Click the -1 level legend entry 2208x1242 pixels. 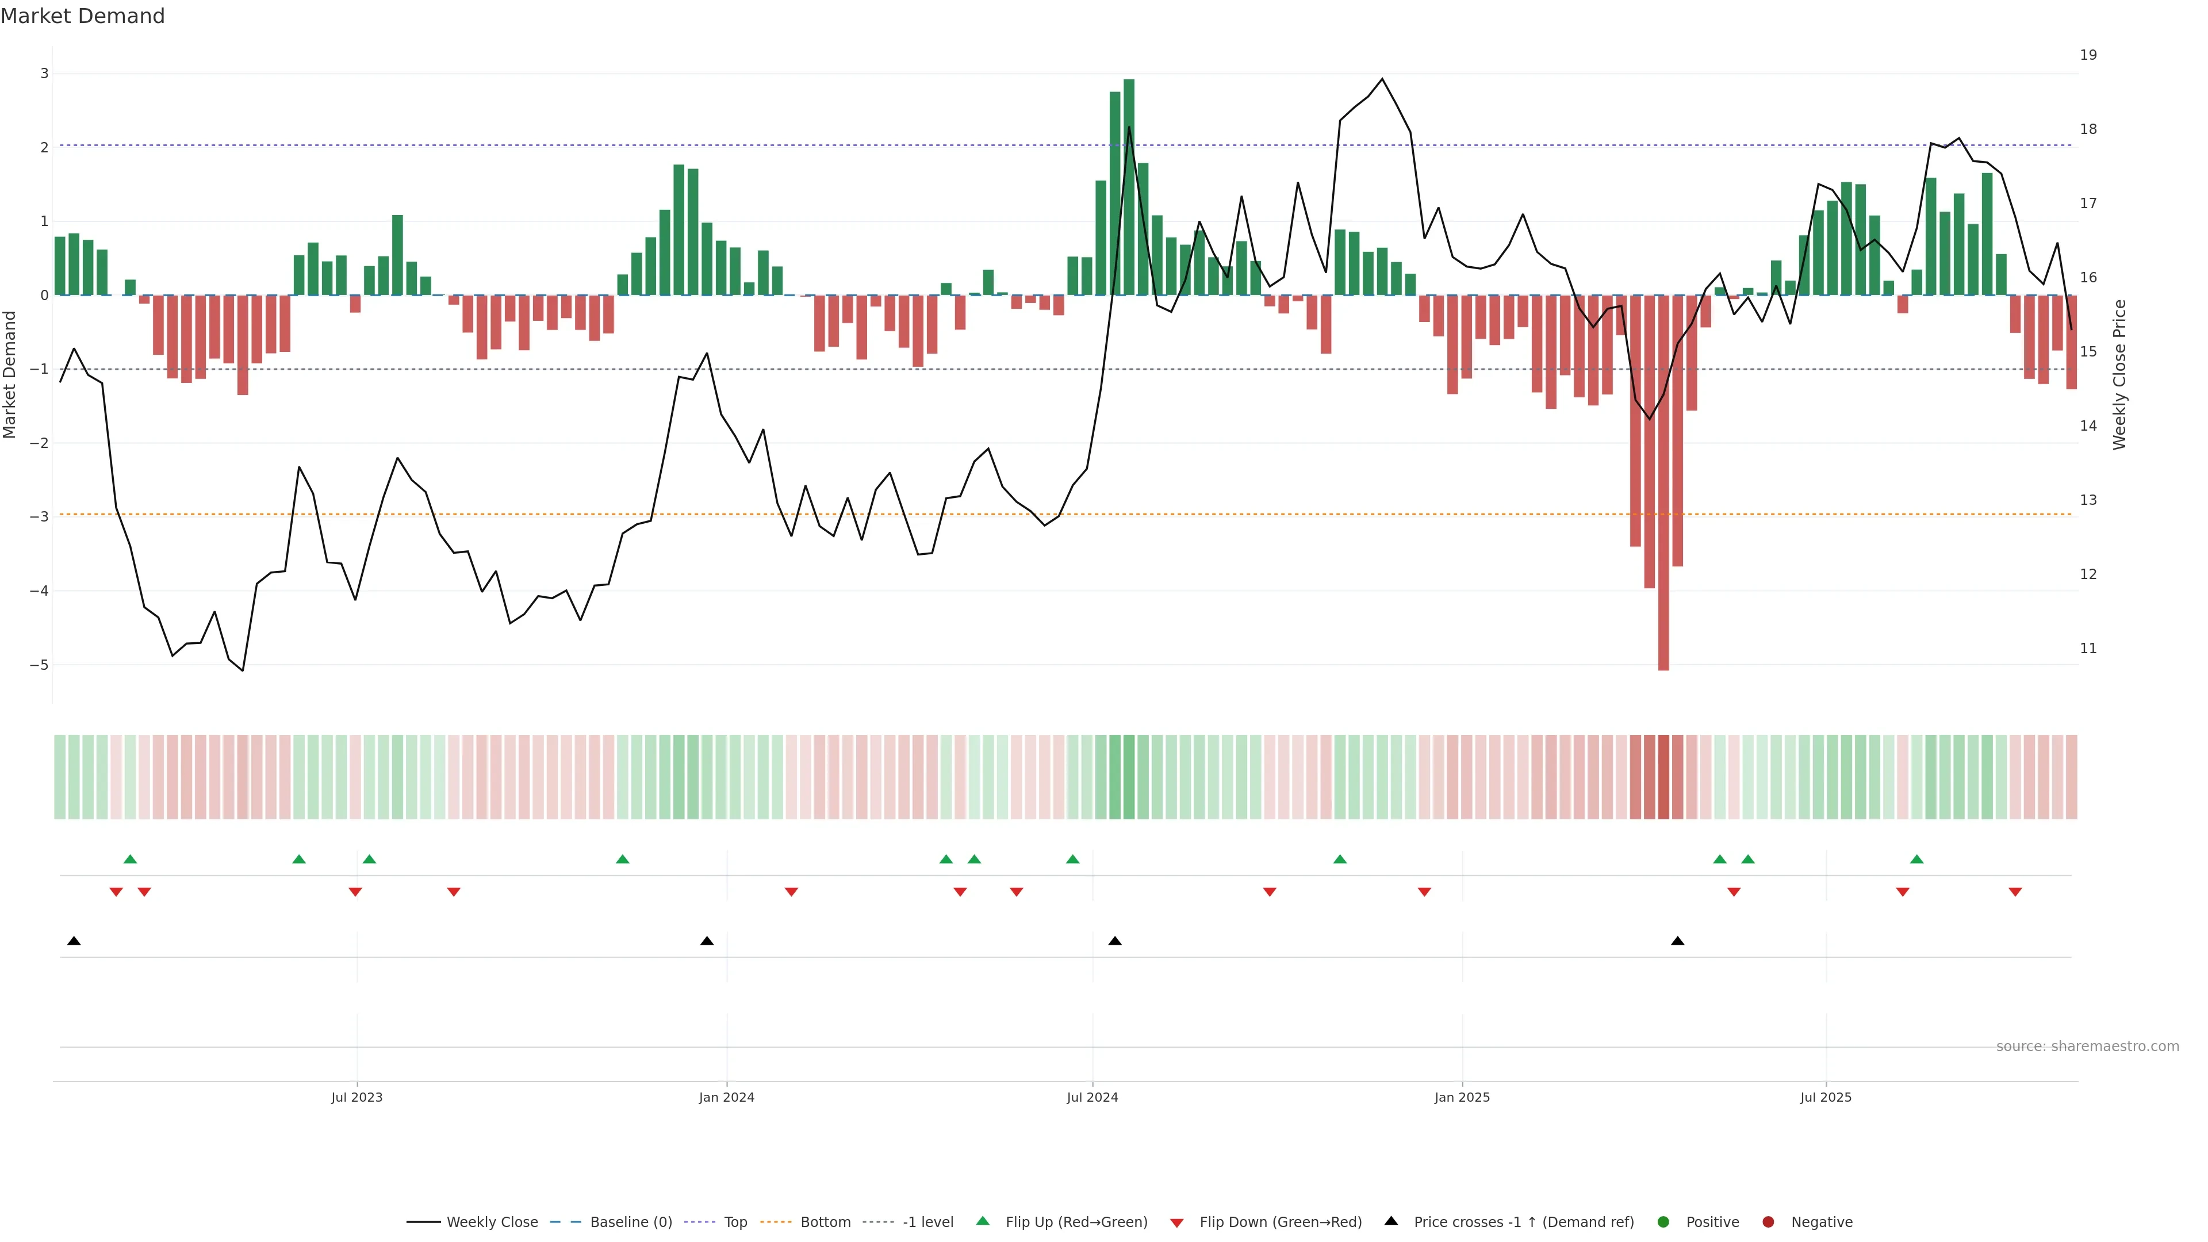point(927,1222)
